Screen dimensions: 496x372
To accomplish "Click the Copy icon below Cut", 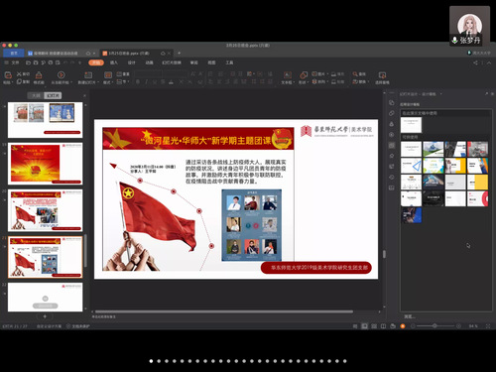I will coord(19,81).
